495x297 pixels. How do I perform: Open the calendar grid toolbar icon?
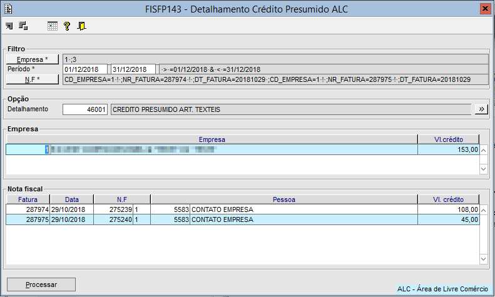click(53, 26)
